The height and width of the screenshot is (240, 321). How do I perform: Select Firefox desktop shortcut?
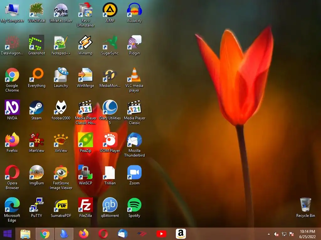point(12,142)
